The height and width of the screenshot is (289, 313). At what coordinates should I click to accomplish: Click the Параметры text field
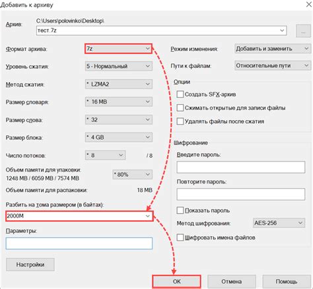coord(79,243)
